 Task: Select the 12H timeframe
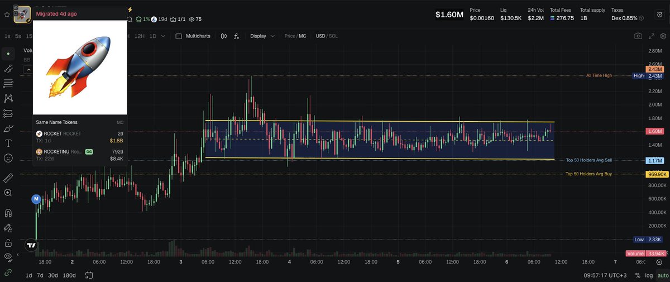click(140, 36)
